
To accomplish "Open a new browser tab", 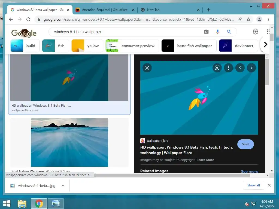I will pyautogui.click(x=209, y=10).
